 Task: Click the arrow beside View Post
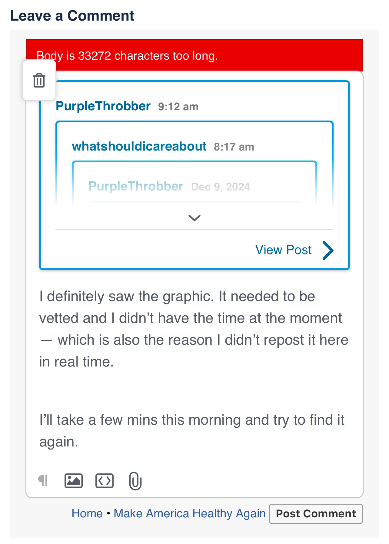(328, 250)
